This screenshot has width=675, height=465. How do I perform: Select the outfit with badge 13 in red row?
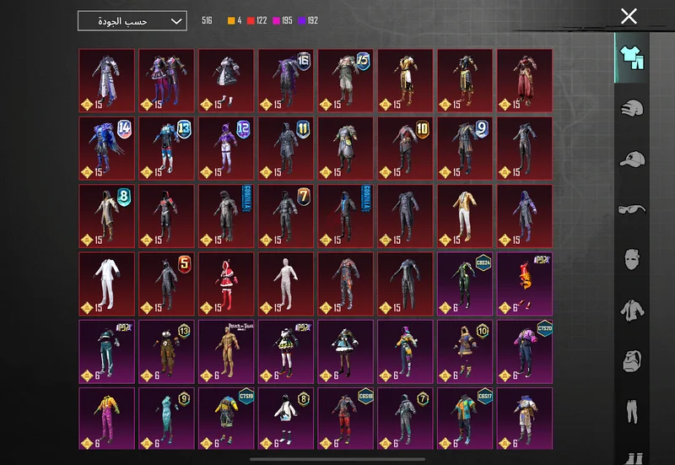166,149
